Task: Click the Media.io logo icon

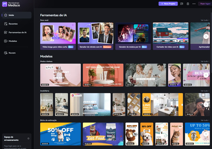Action: [4, 4]
